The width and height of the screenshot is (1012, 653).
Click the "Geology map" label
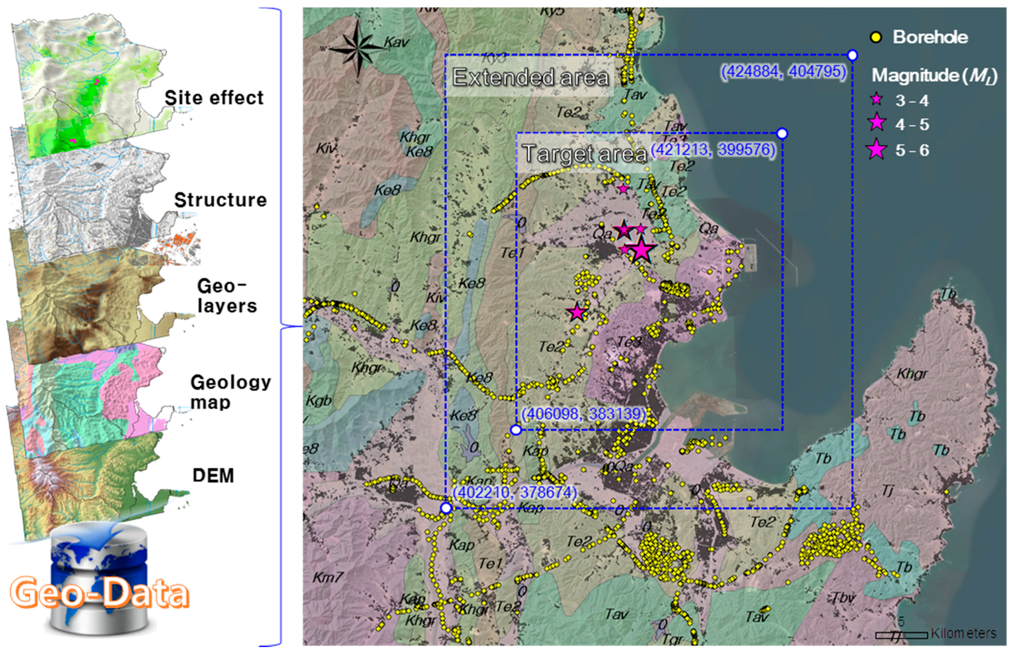pos(231,392)
